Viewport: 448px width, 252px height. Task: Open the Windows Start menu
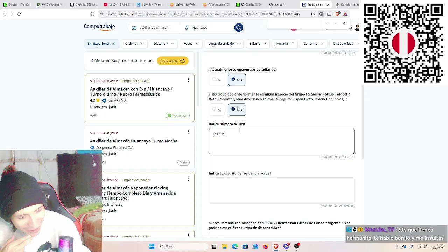tap(152, 246)
